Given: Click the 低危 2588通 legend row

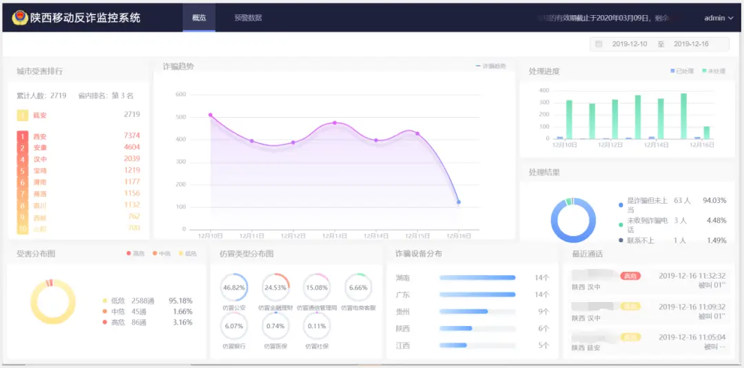Looking at the screenshot, I should tap(147, 301).
